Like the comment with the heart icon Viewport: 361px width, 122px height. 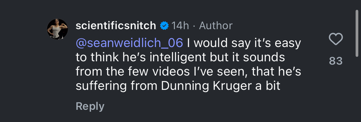click(336, 39)
